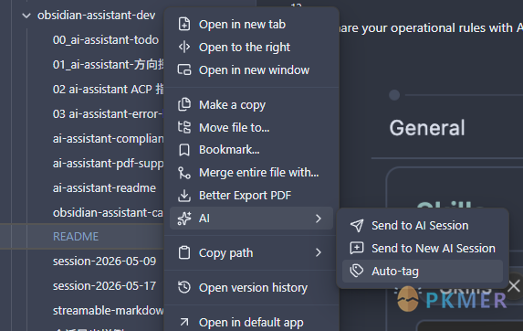Click the Send to AI Session paper-plane icon
523x331 pixels.
[x=357, y=226]
